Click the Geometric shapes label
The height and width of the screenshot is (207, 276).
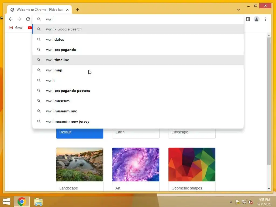coord(187,188)
